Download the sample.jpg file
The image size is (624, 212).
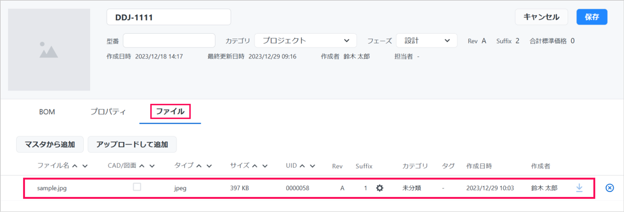point(579,188)
